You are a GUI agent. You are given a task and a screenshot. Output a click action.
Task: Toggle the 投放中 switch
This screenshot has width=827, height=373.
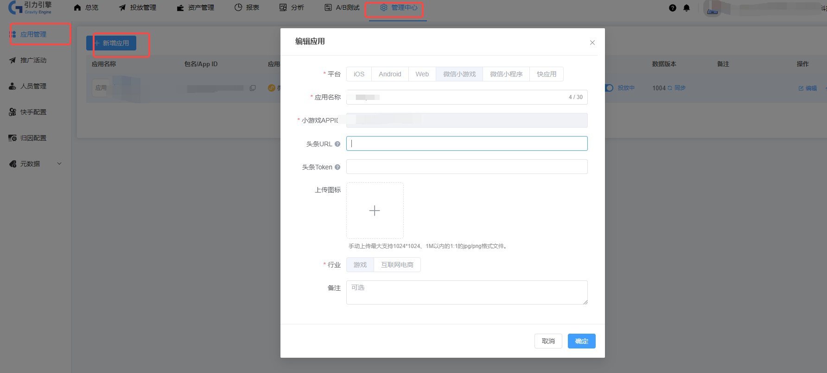[x=609, y=88]
